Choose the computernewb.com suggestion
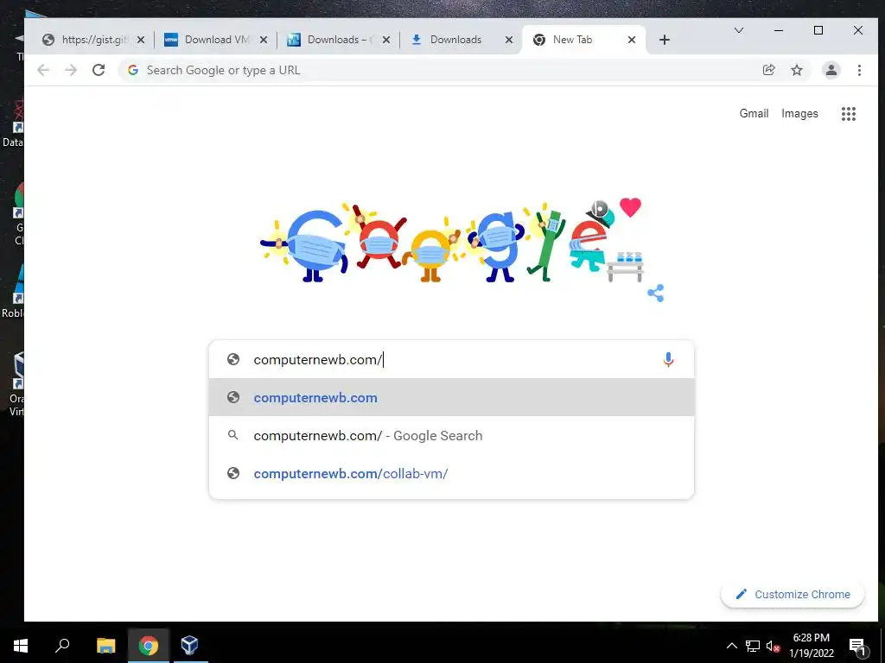885x663 pixels. click(451, 397)
